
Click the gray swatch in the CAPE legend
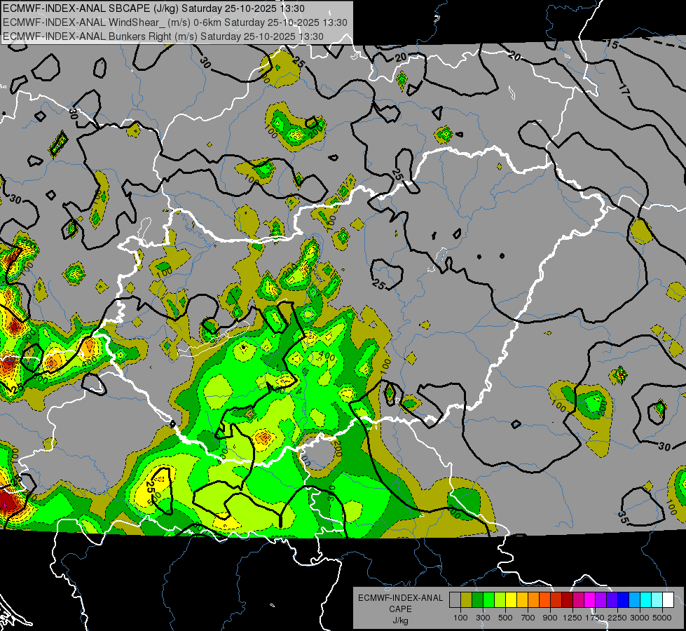point(455,600)
